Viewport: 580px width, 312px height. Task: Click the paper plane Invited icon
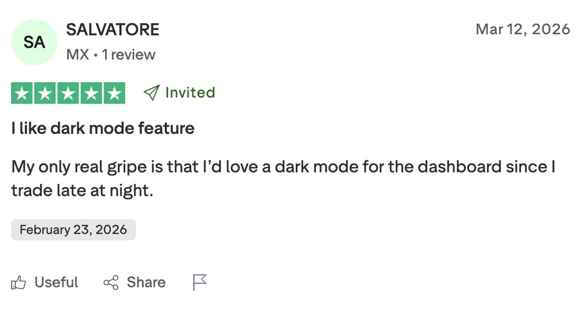151,93
